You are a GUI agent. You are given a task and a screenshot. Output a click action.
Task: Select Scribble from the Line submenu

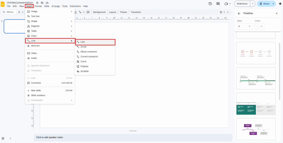pos(85,71)
